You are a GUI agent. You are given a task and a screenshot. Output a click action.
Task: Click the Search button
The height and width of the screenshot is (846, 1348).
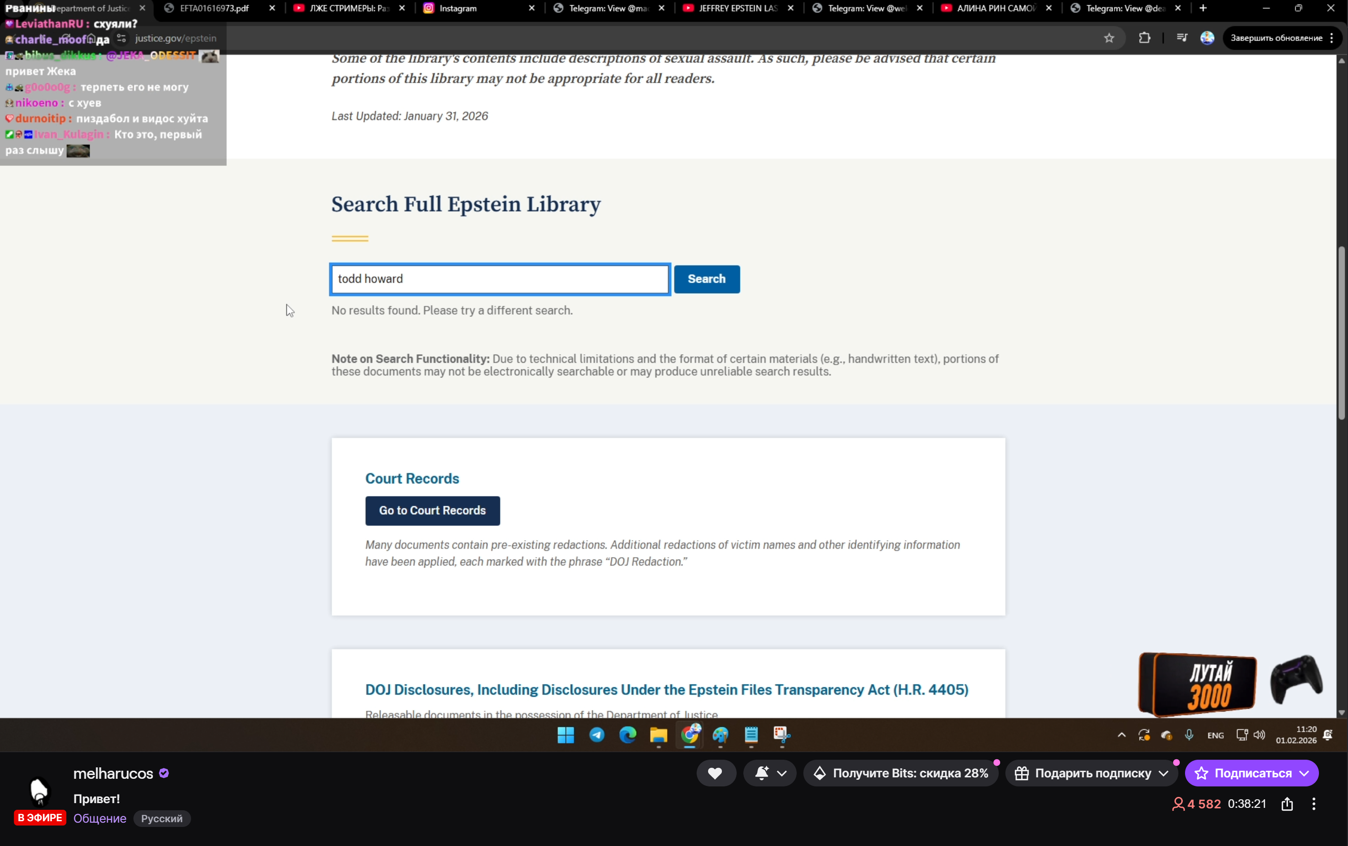[x=707, y=279]
